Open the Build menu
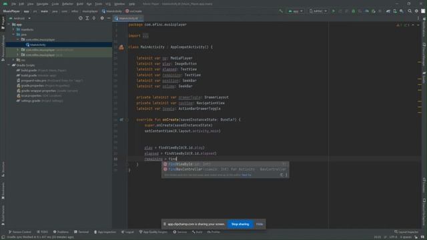This screenshot has height=240, width=427. point(80,4)
